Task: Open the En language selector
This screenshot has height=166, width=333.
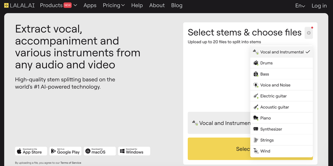Action: (x=300, y=6)
